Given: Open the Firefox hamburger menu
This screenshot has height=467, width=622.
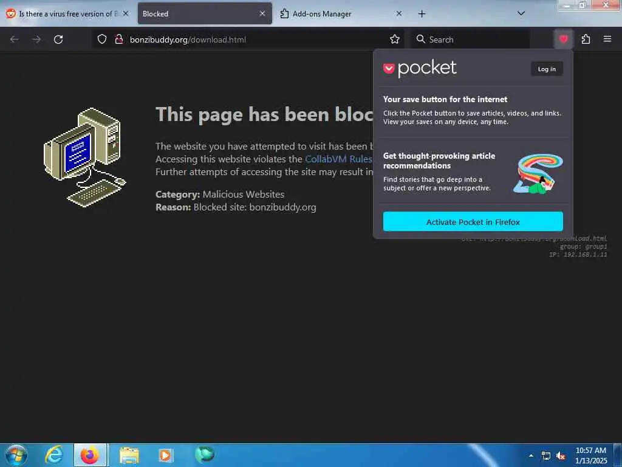Looking at the screenshot, I should pos(607,39).
